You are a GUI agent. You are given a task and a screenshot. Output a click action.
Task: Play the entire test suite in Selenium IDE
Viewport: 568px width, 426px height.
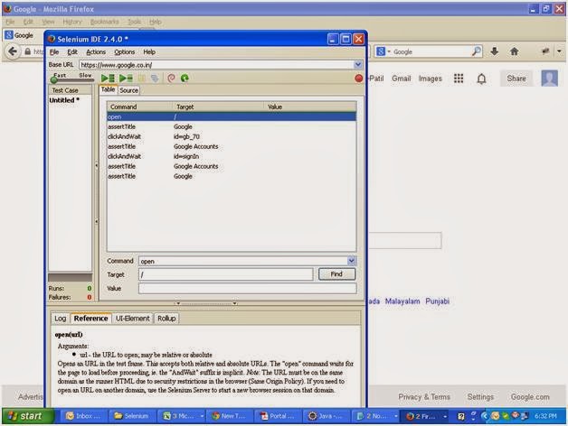108,79
